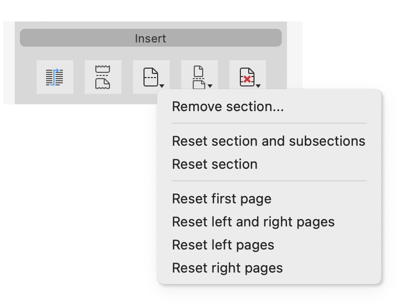Select "Reset left and right pages"
398x304 pixels.
253,222
